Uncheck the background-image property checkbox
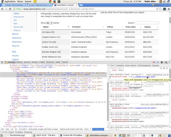This screenshot has width=171, height=137. pos(110,77)
